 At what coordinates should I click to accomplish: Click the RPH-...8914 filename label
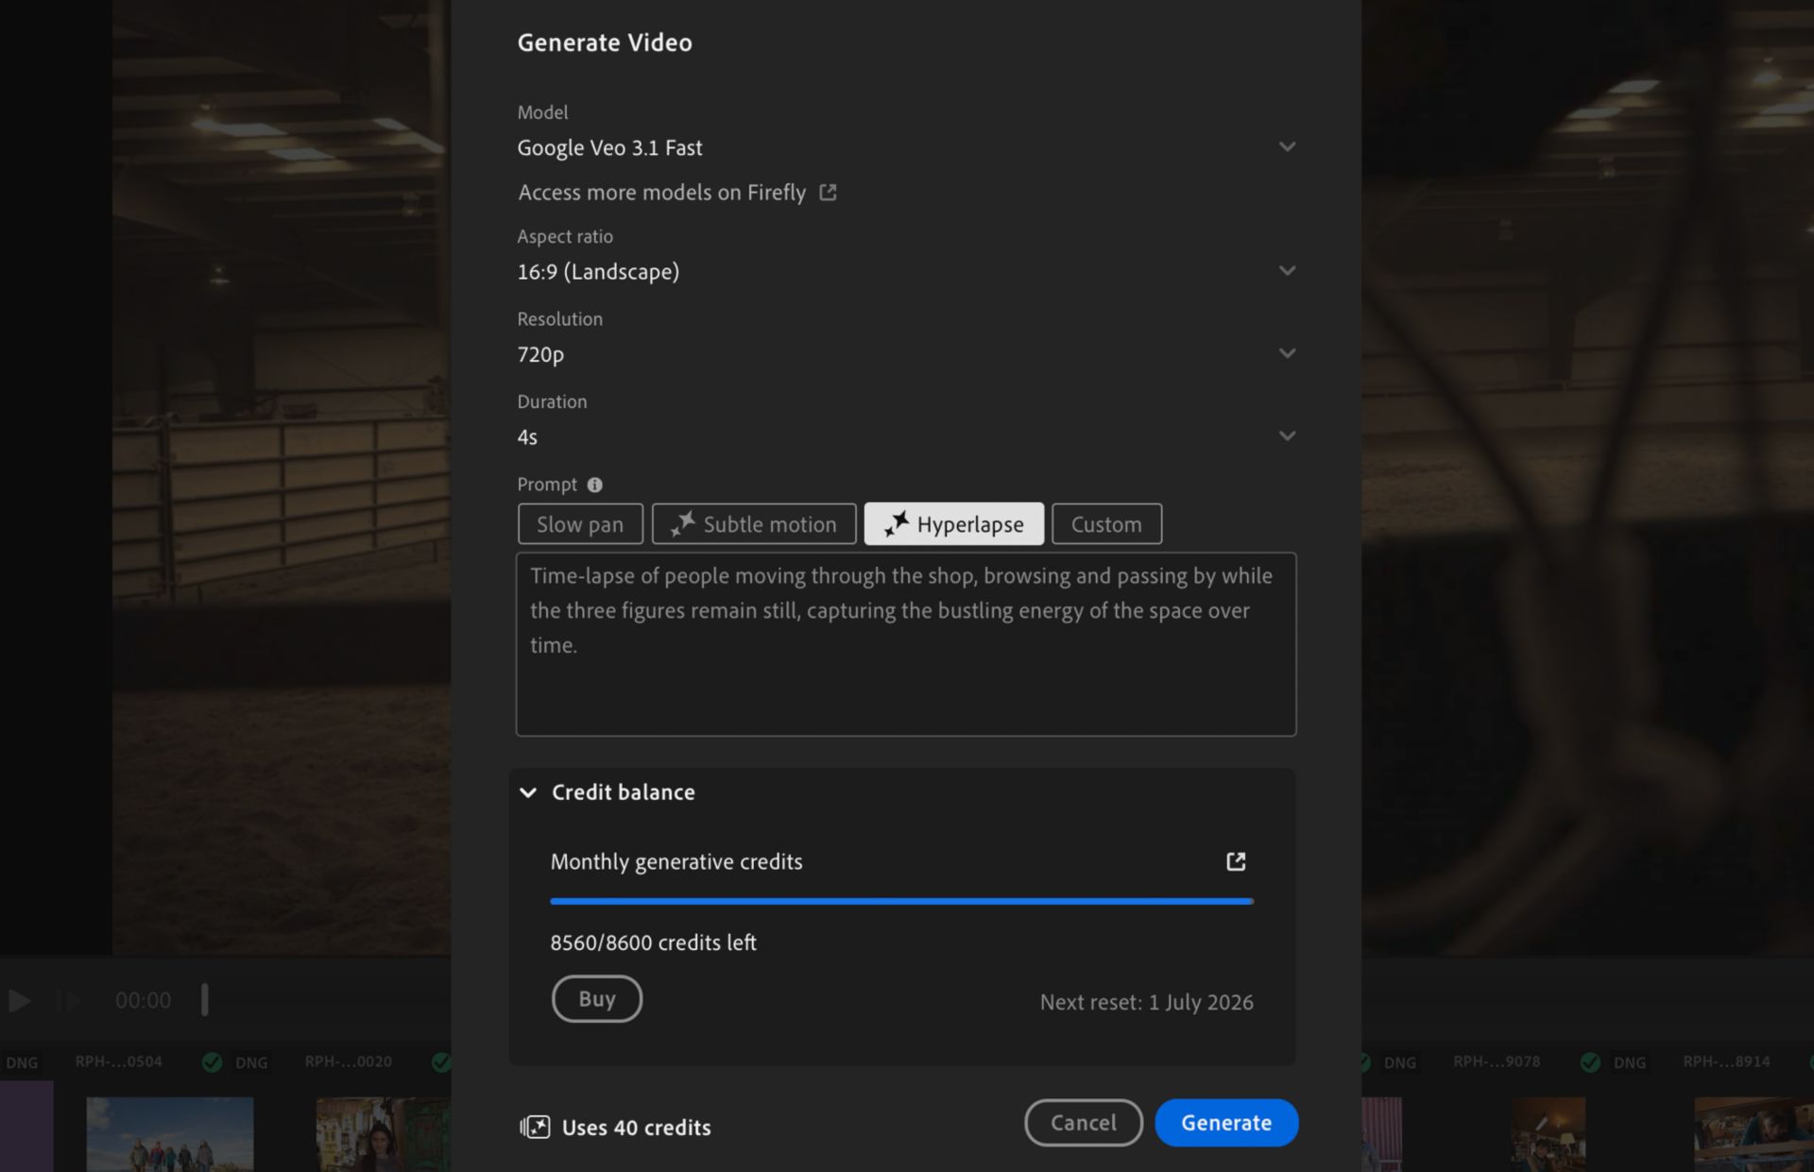click(x=1726, y=1062)
